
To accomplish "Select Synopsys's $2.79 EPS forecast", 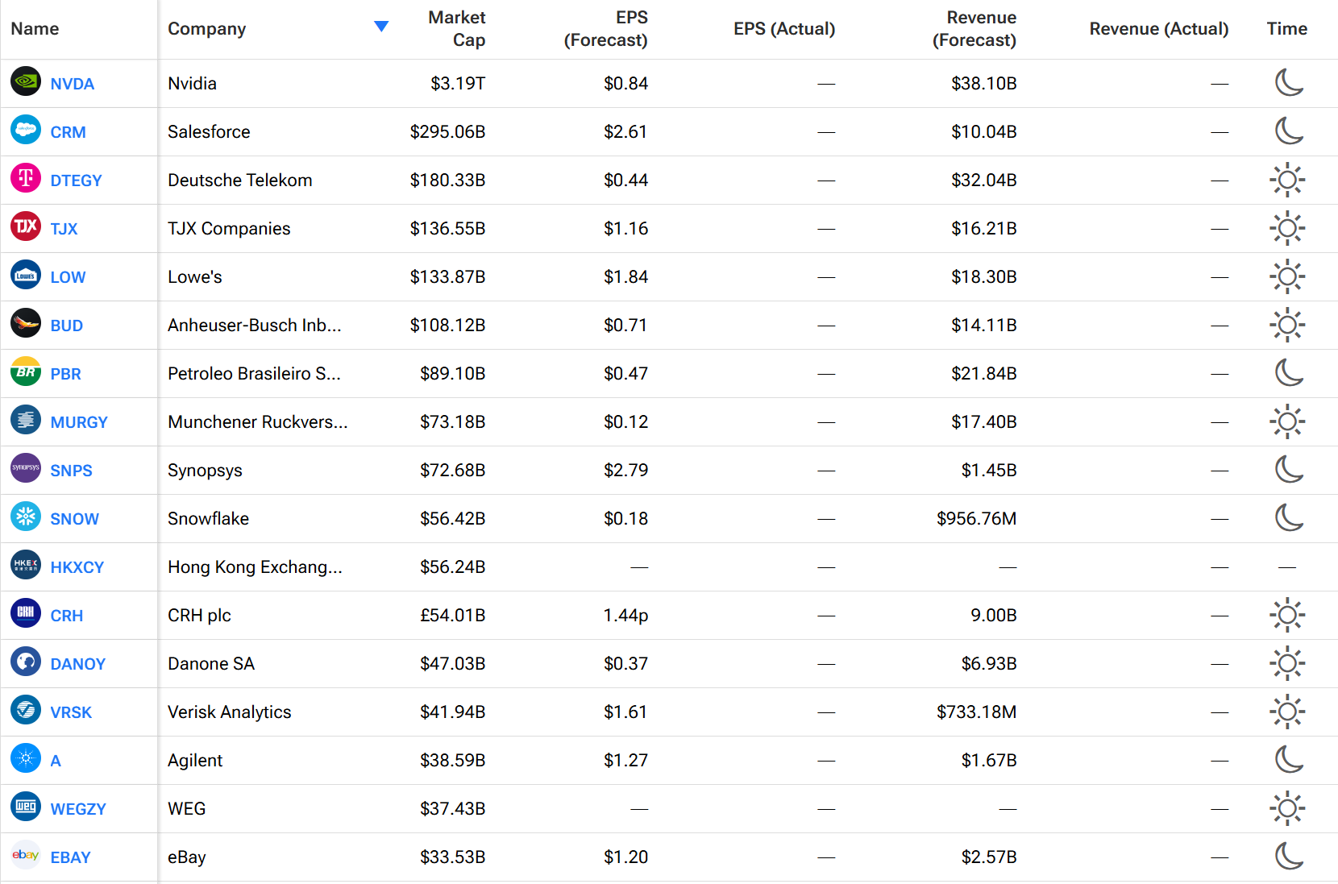I will pos(626,471).
